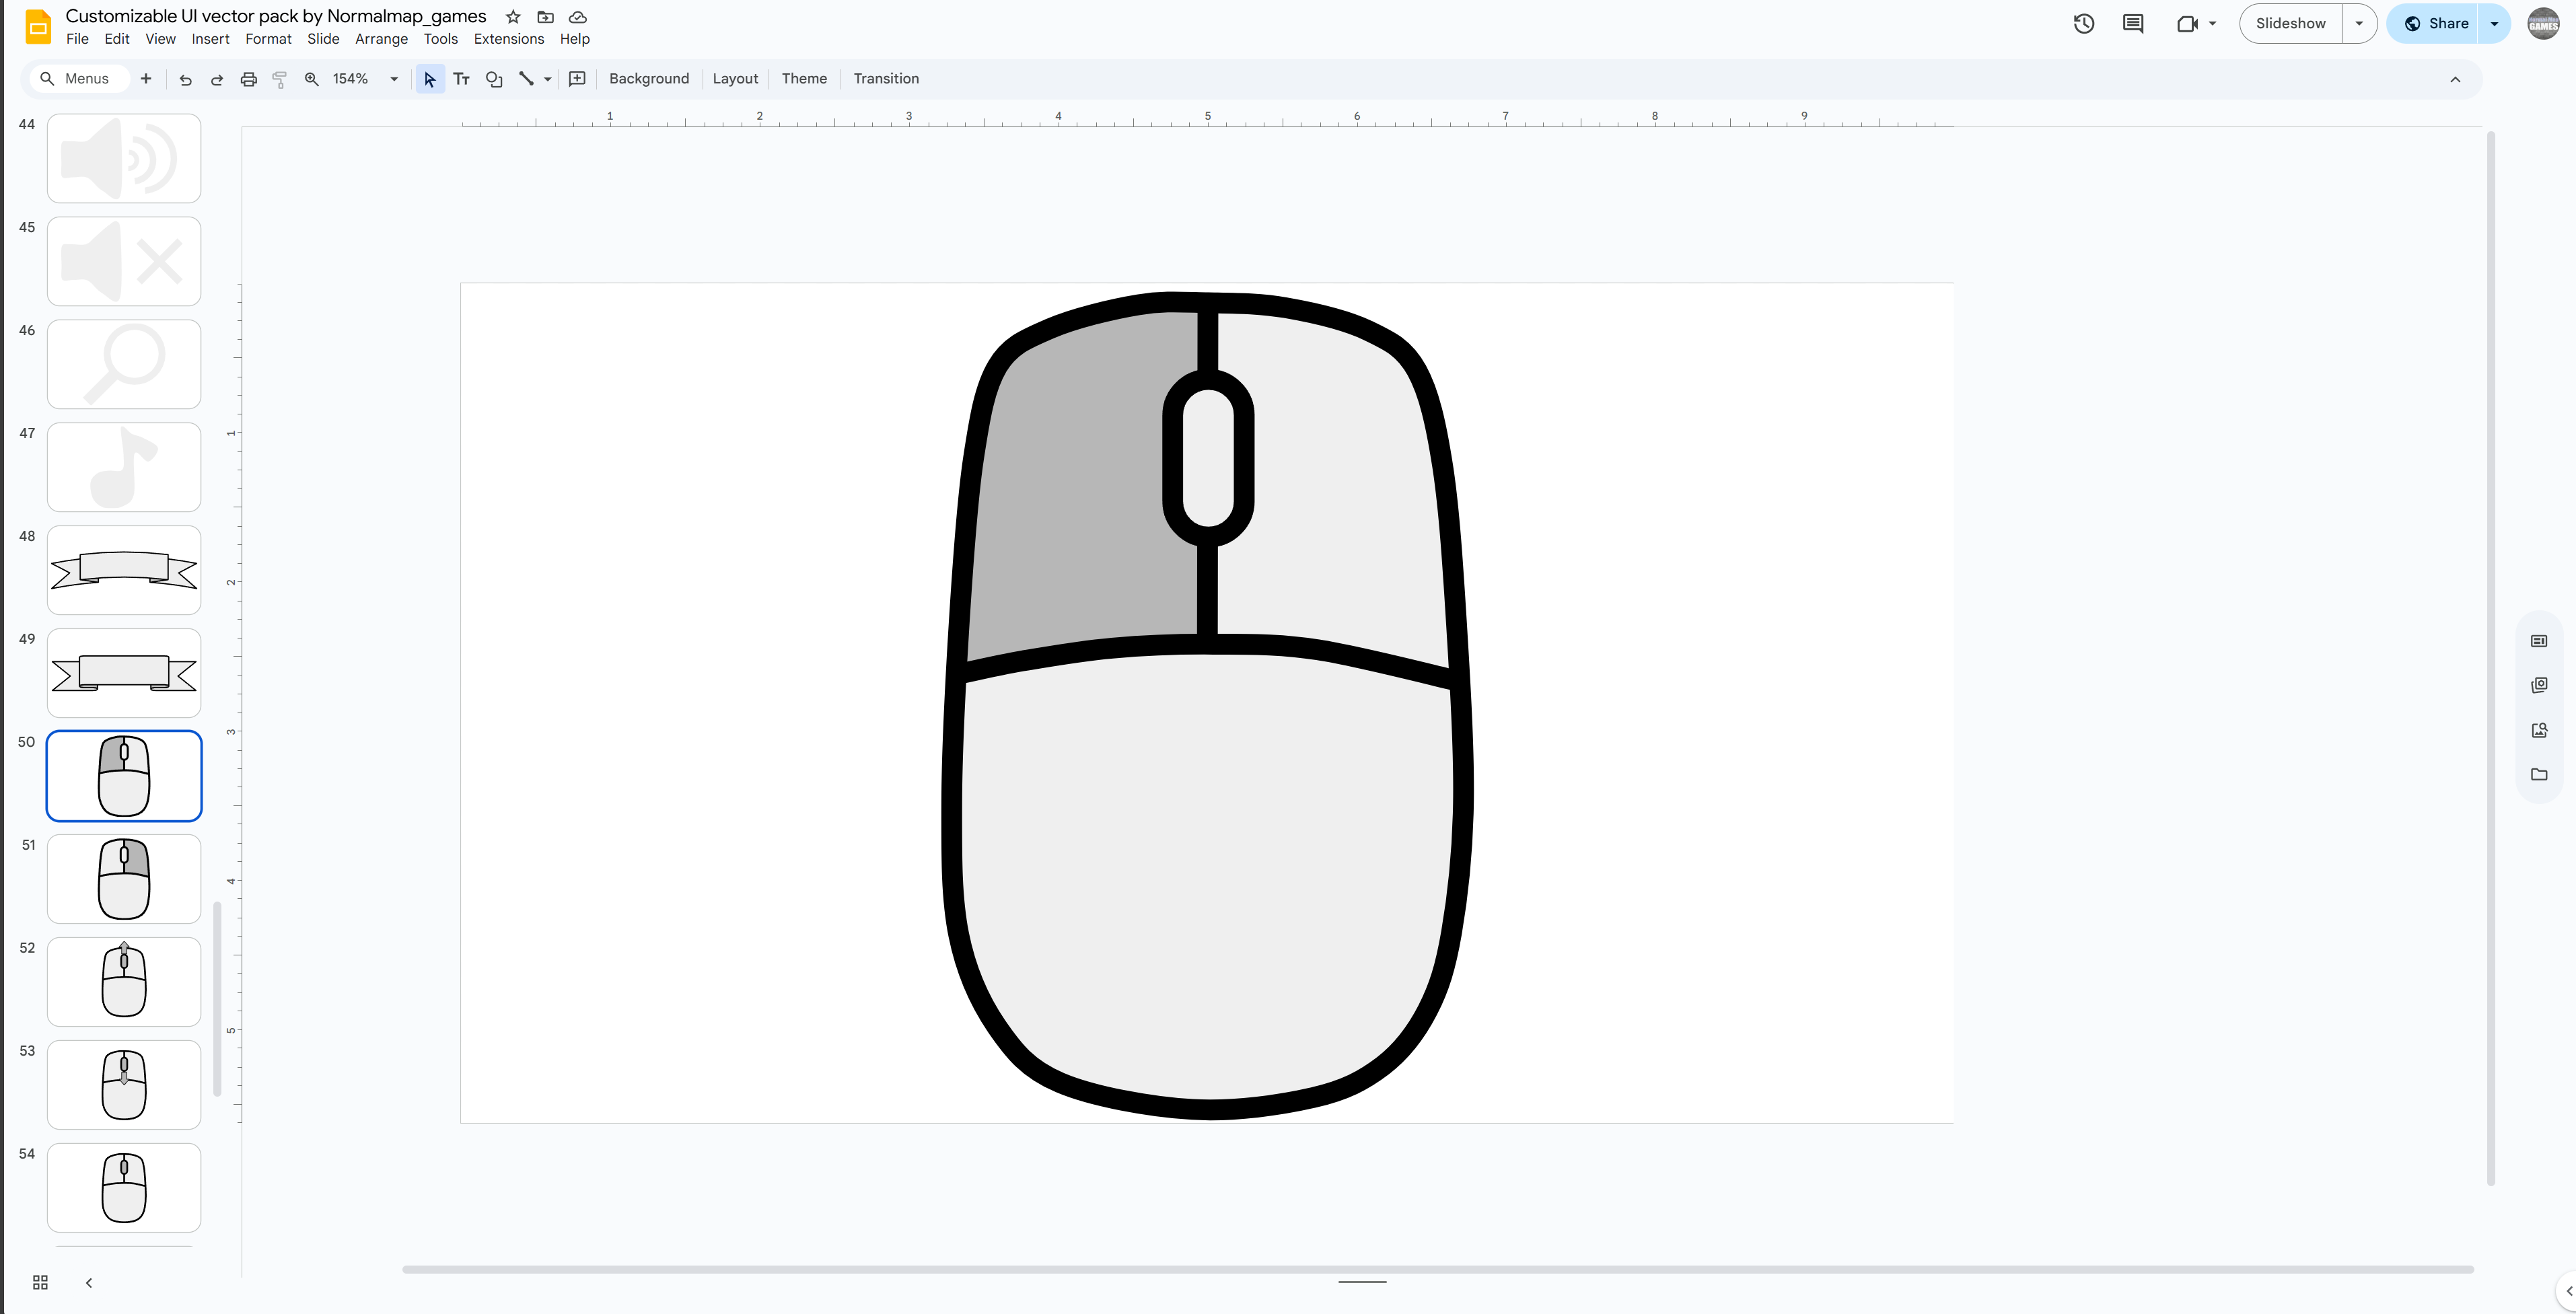The height and width of the screenshot is (1314, 2576).
Task: Check the cloud document status icon
Action: 577,17
